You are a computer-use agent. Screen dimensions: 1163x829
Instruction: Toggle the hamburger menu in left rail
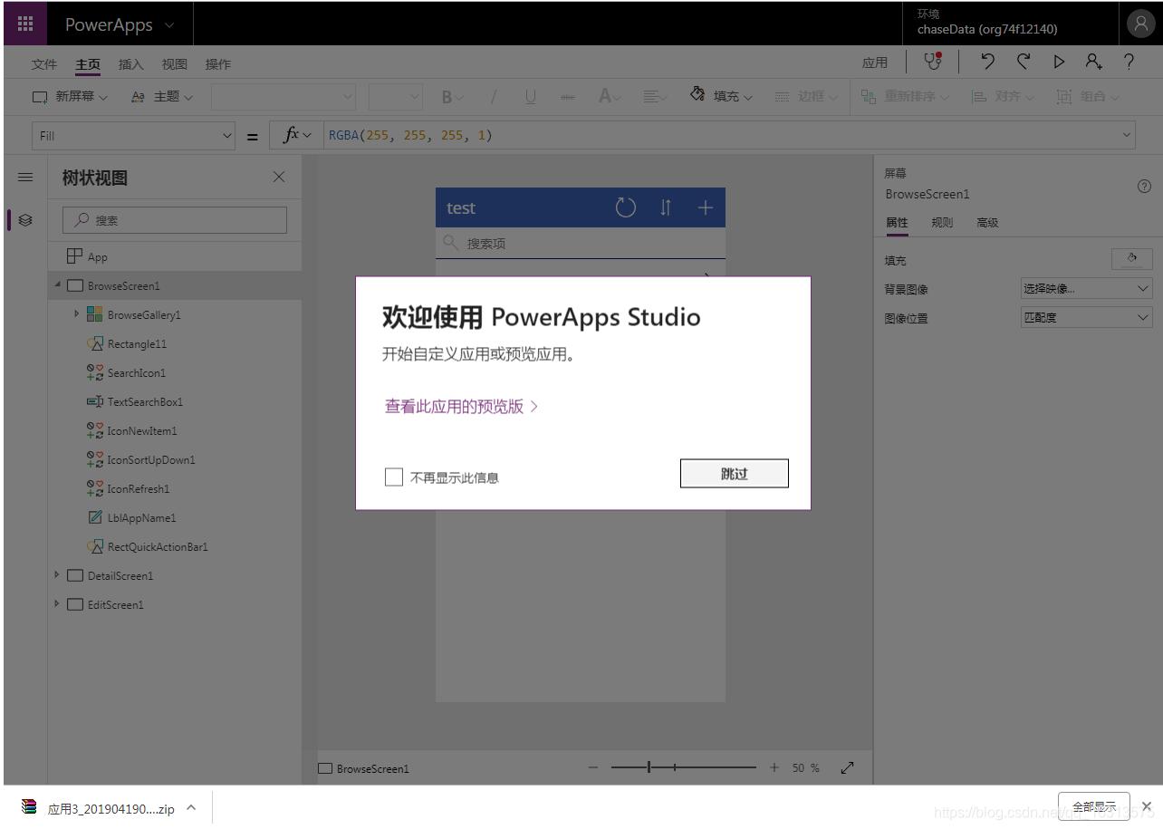[x=25, y=178]
